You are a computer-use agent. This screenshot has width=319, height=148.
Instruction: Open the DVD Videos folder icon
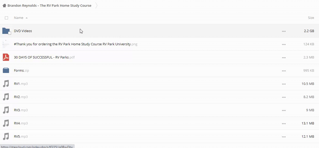[6, 31]
